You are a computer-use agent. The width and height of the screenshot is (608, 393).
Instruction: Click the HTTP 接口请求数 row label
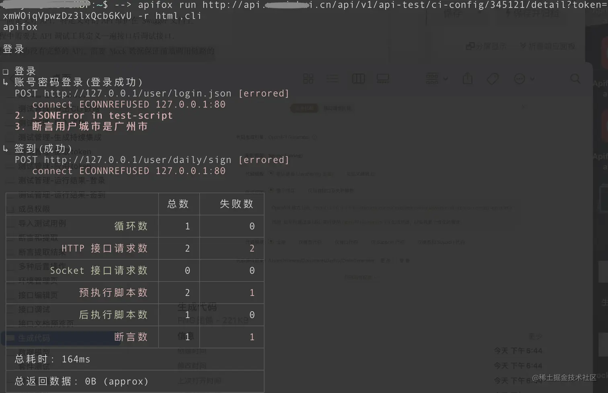click(105, 248)
